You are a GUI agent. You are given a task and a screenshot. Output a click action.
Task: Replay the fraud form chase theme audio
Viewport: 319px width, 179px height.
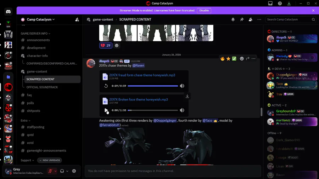tap(106, 86)
